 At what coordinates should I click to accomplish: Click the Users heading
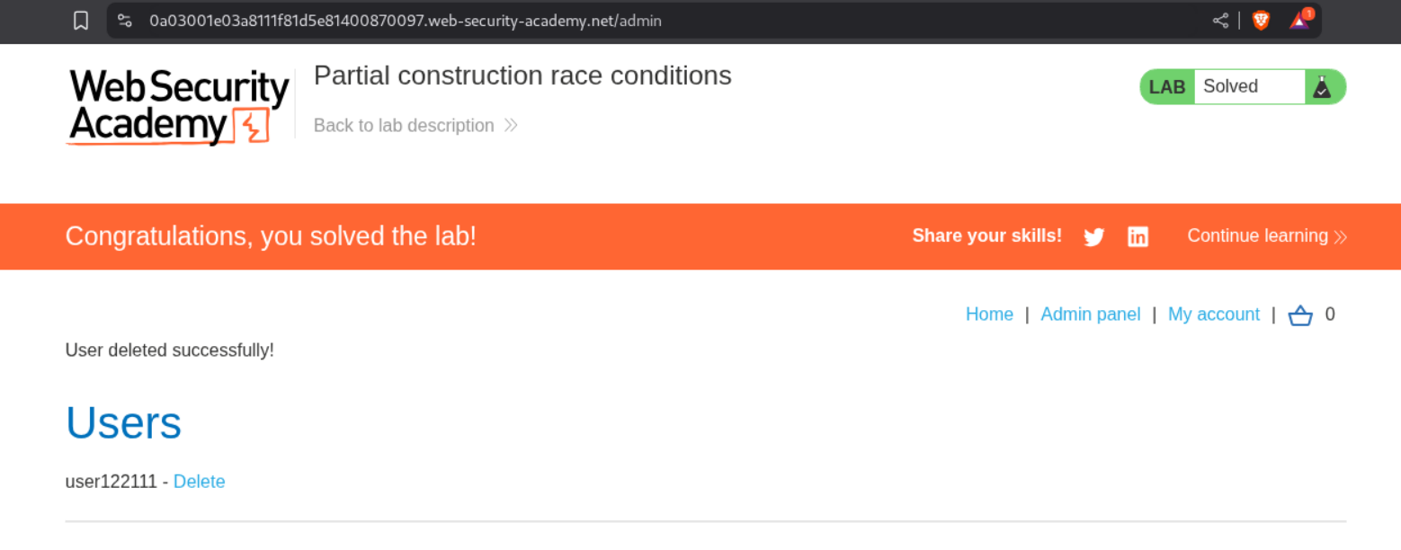tap(123, 422)
